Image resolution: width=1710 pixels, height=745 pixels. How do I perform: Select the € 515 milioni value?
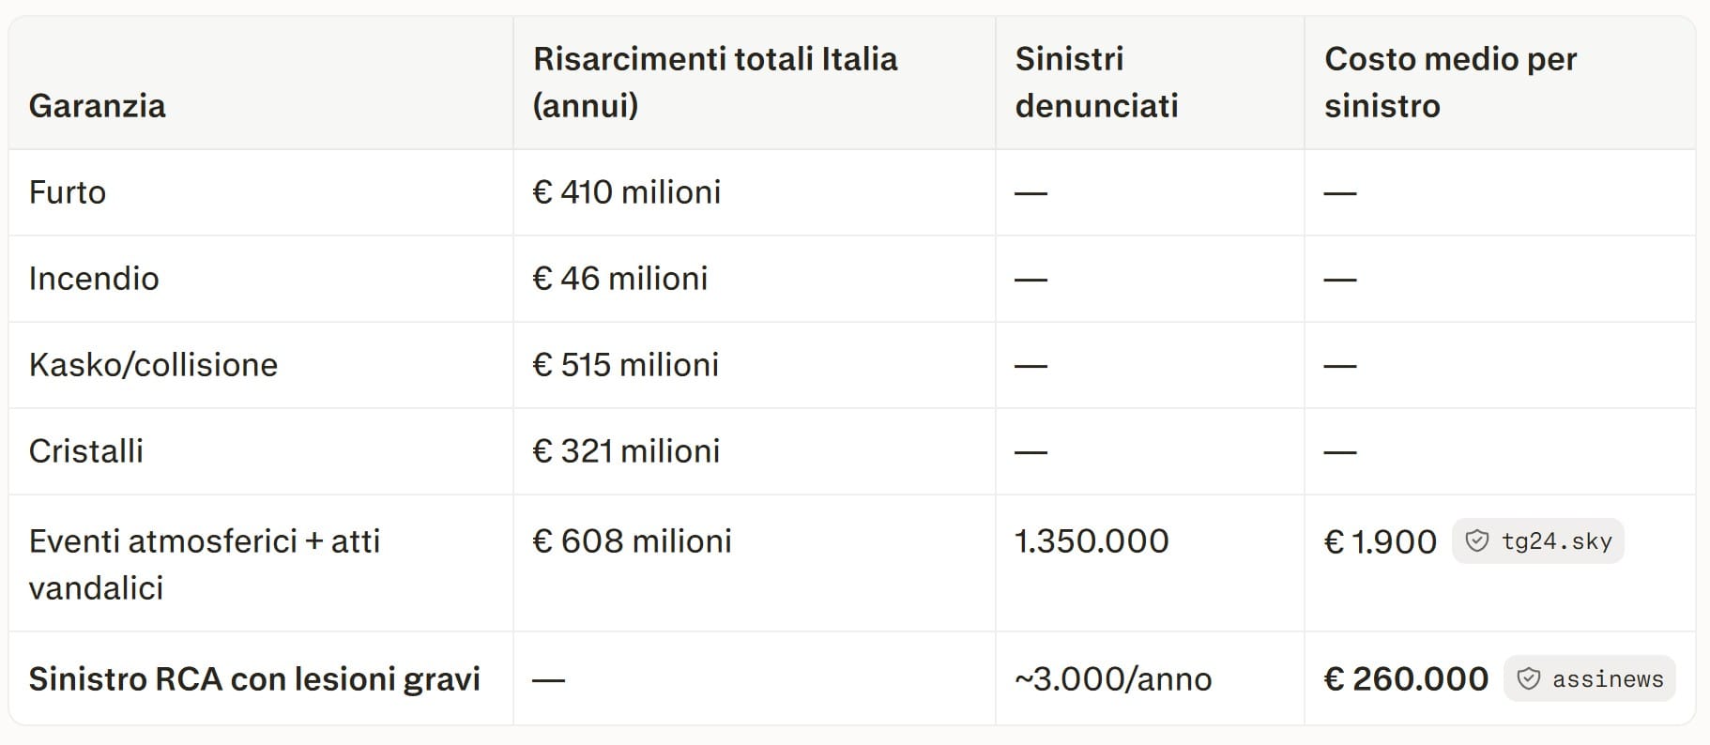[x=626, y=365]
